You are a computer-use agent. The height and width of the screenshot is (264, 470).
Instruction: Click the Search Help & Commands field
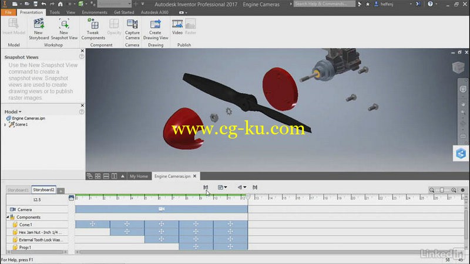(324, 4)
